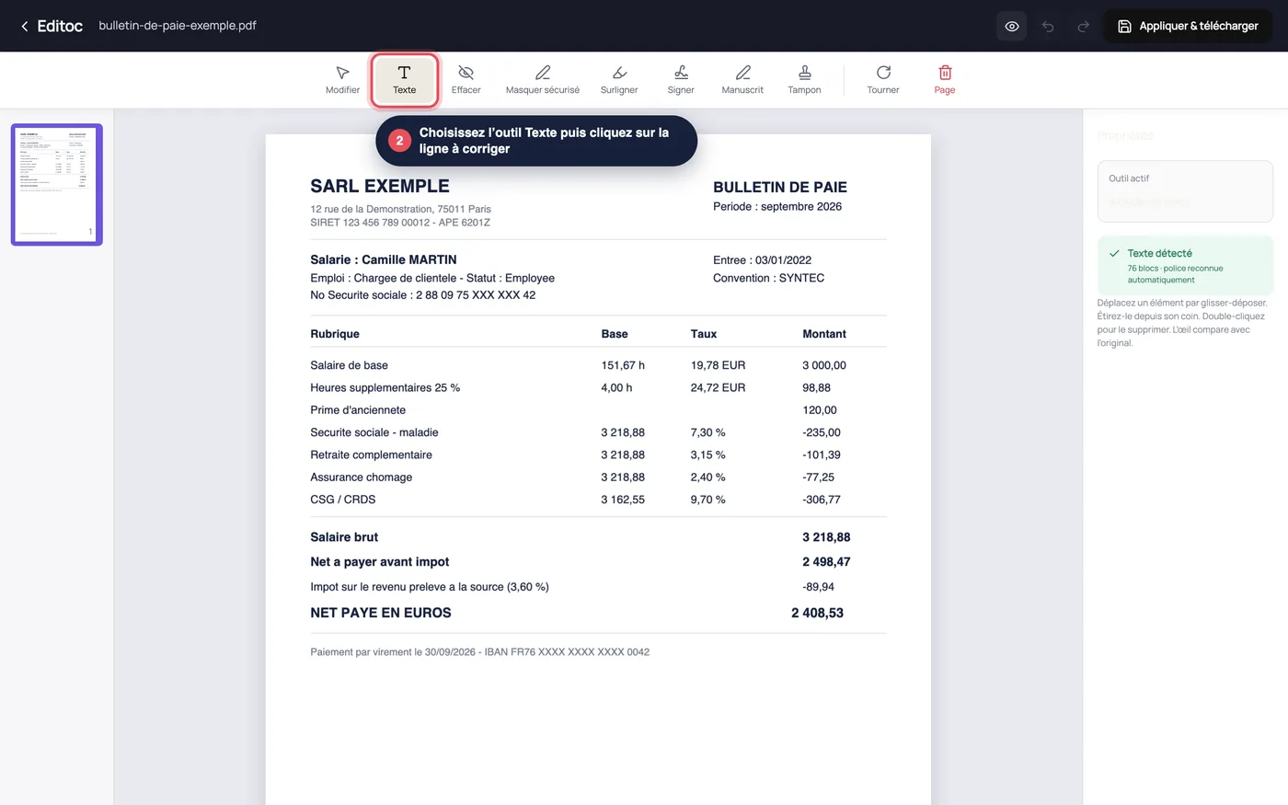Image resolution: width=1288 pixels, height=805 pixels.
Task: Click the undo arrow in header
Action: (1048, 26)
